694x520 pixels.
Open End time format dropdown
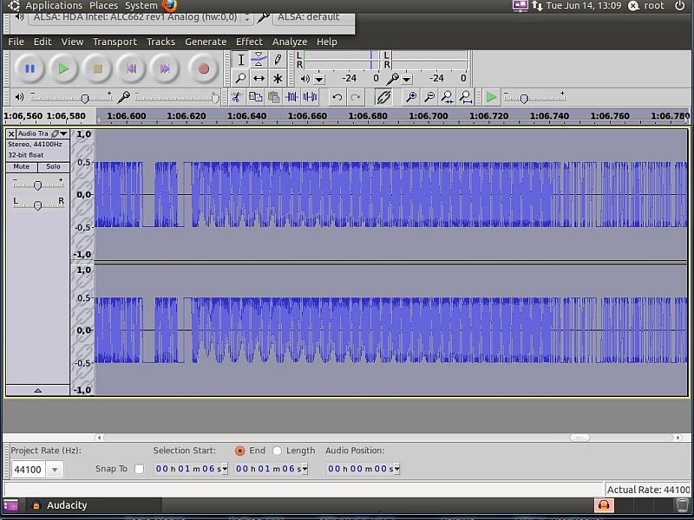pos(304,469)
